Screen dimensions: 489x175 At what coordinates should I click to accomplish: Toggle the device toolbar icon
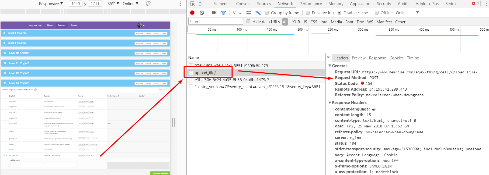202,4
